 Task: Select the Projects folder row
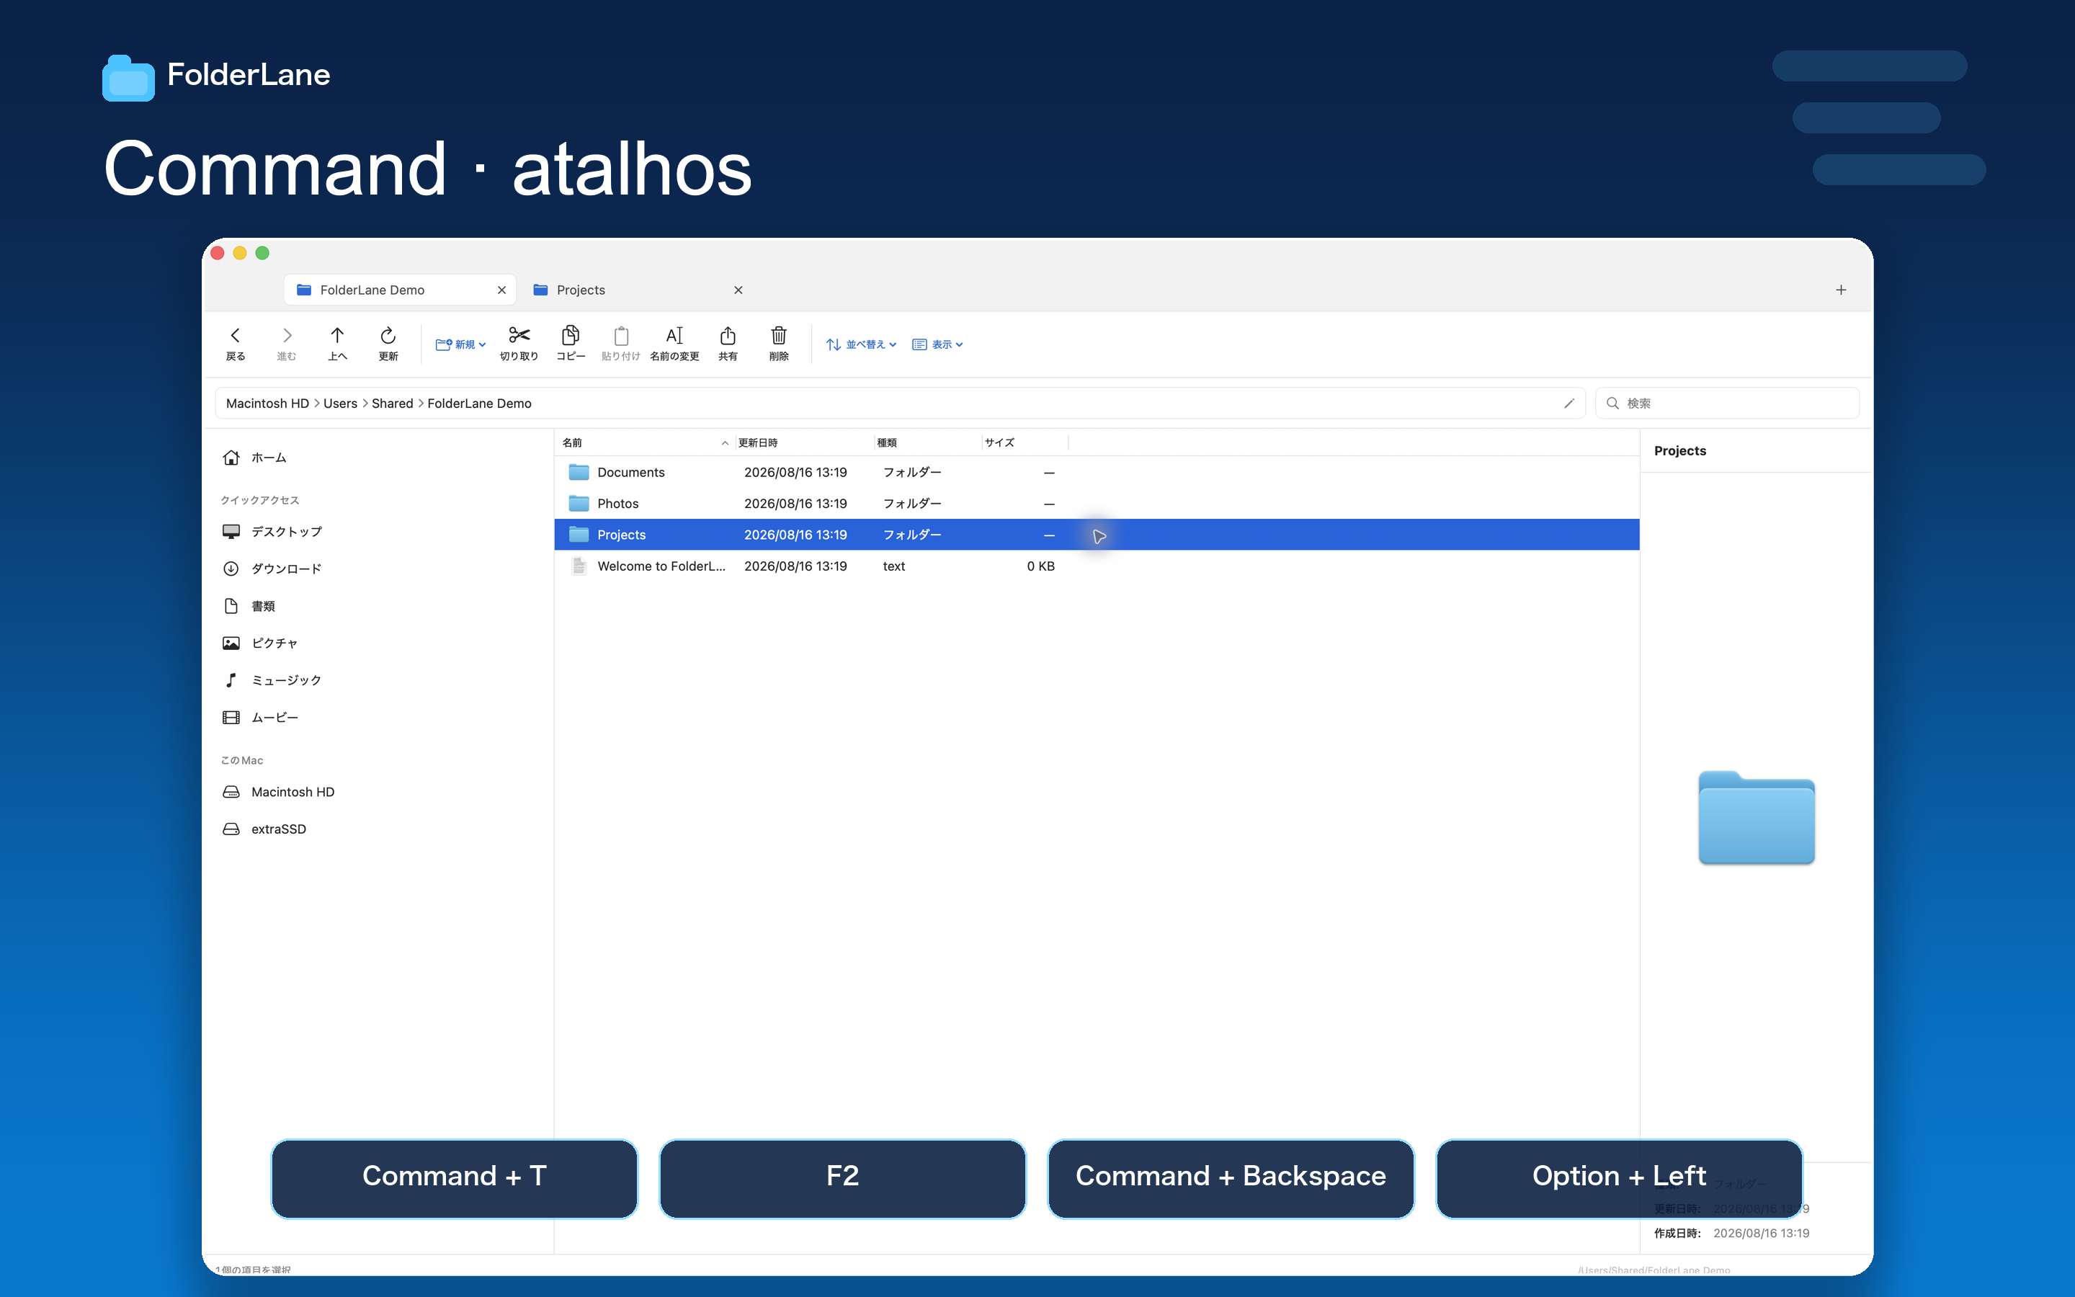click(x=1097, y=535)
